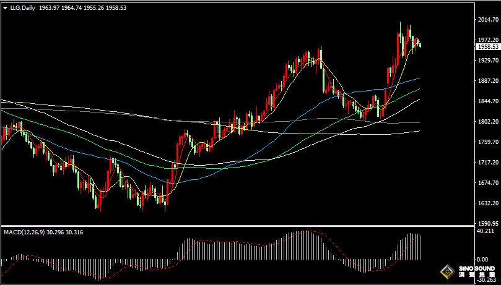This screenshot has height=285, width=501.
Task: Click the OHLC values 1963.97 1964.74 text
Action: pos(61,8)
